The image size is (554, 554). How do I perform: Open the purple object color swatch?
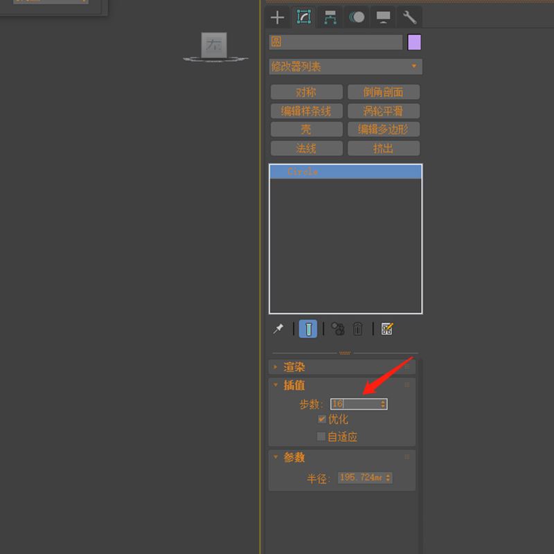414,42
